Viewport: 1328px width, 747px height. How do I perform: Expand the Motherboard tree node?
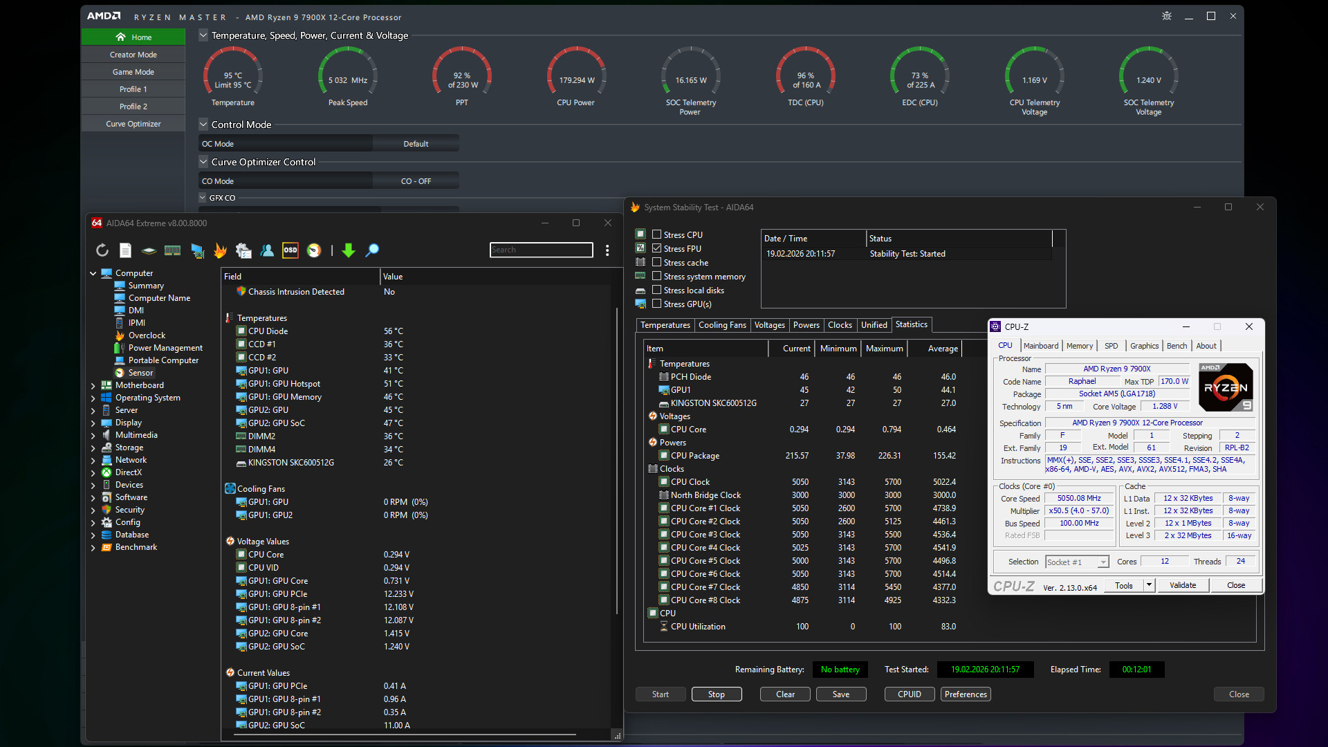coord(93,385)
